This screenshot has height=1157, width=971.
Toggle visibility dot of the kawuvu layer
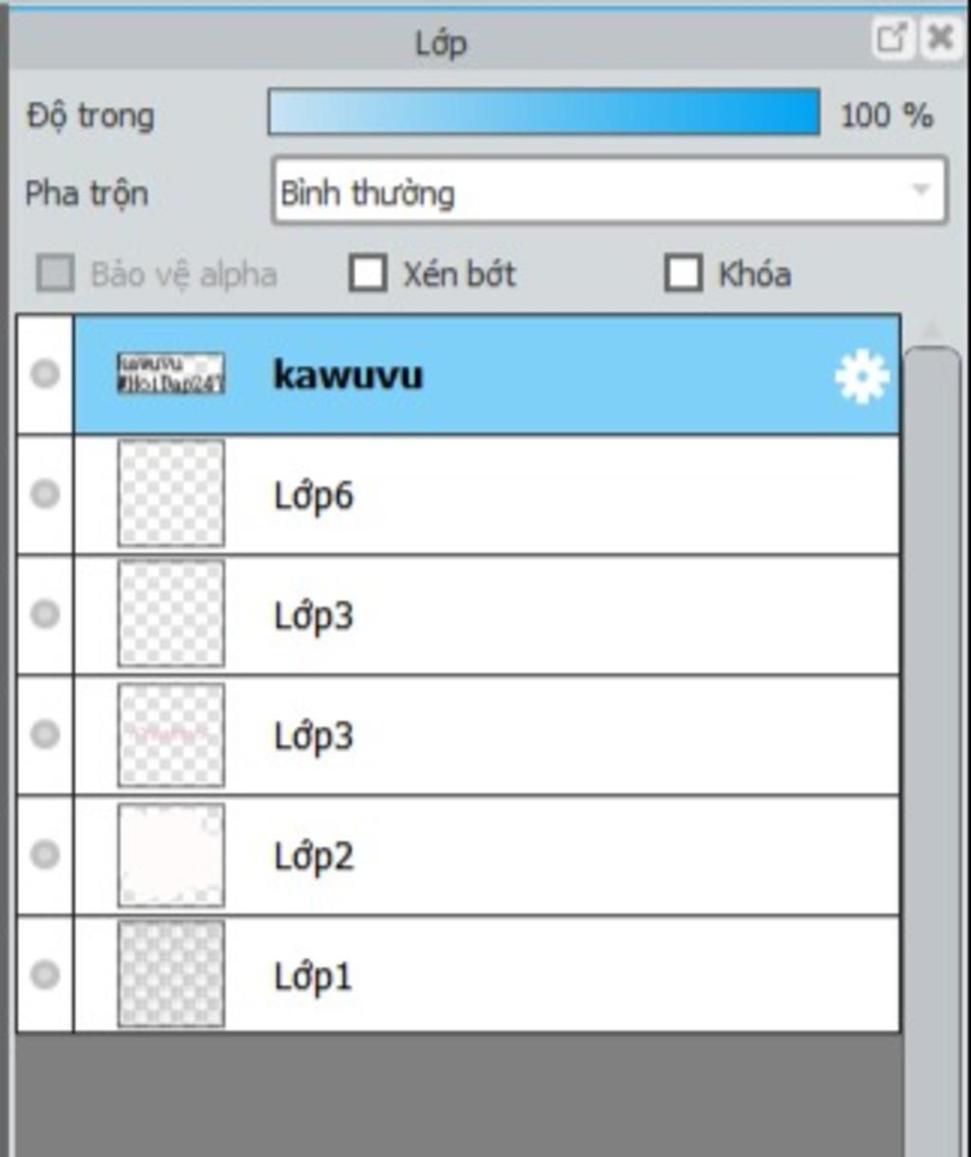pos(45,374)
